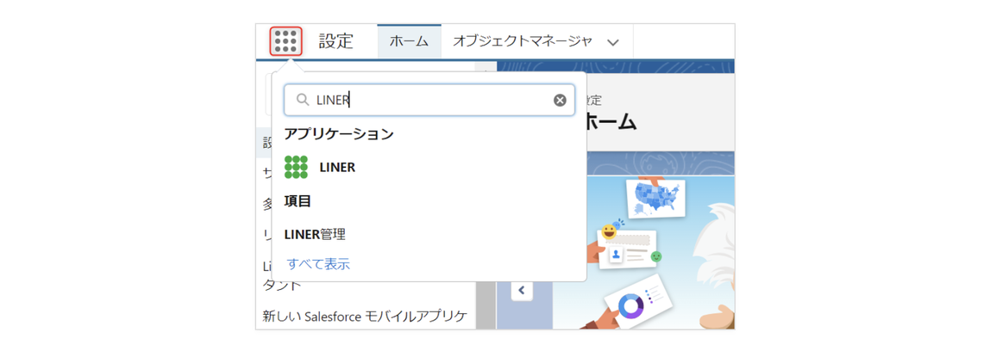Open the App Launcher grid icon
Image resolution: width=990 pixels, height=363 pixels.
click(x=286, y=41)
